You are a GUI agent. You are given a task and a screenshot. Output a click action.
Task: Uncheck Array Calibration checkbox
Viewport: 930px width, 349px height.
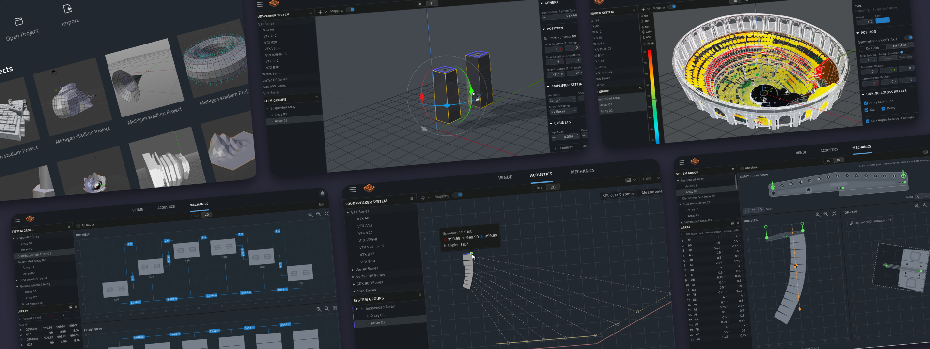(x=866, y=103)
